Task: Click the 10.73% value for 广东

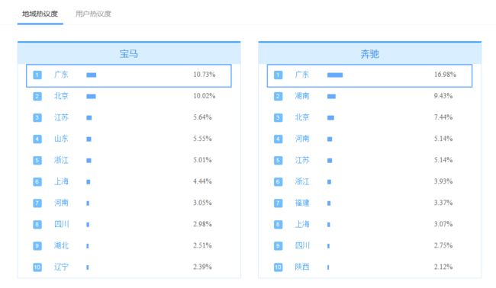Action: [205, 75]
